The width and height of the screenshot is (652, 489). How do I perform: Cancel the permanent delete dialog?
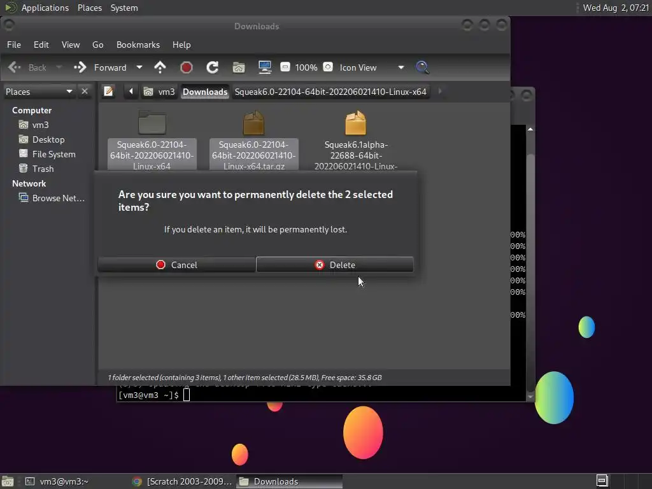click(x=177, y=264)
